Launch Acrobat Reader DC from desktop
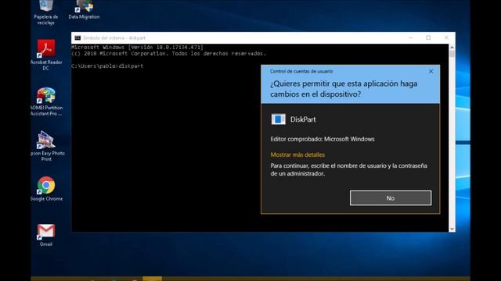Viewport: 501px width, 281px height. (46, 55)
